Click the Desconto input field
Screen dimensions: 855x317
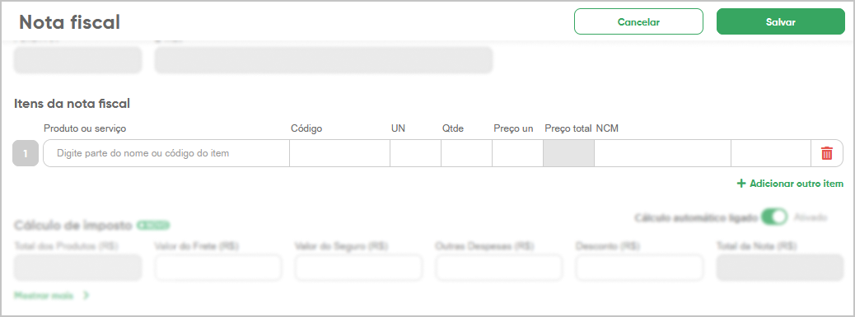point(640,268)
